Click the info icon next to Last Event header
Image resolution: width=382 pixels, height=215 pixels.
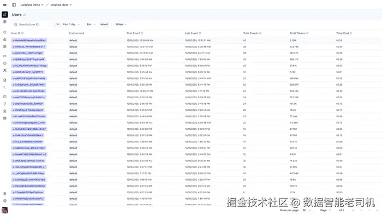tap(200, 33)
